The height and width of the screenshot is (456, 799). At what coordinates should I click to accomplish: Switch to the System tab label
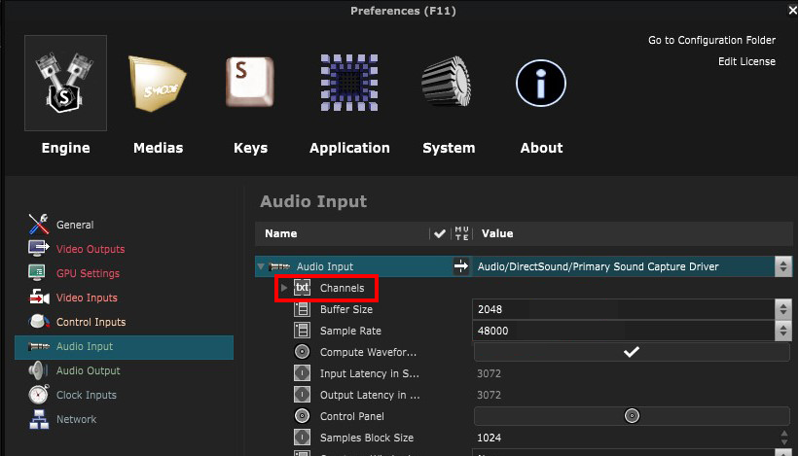click(x=449, y=148)
